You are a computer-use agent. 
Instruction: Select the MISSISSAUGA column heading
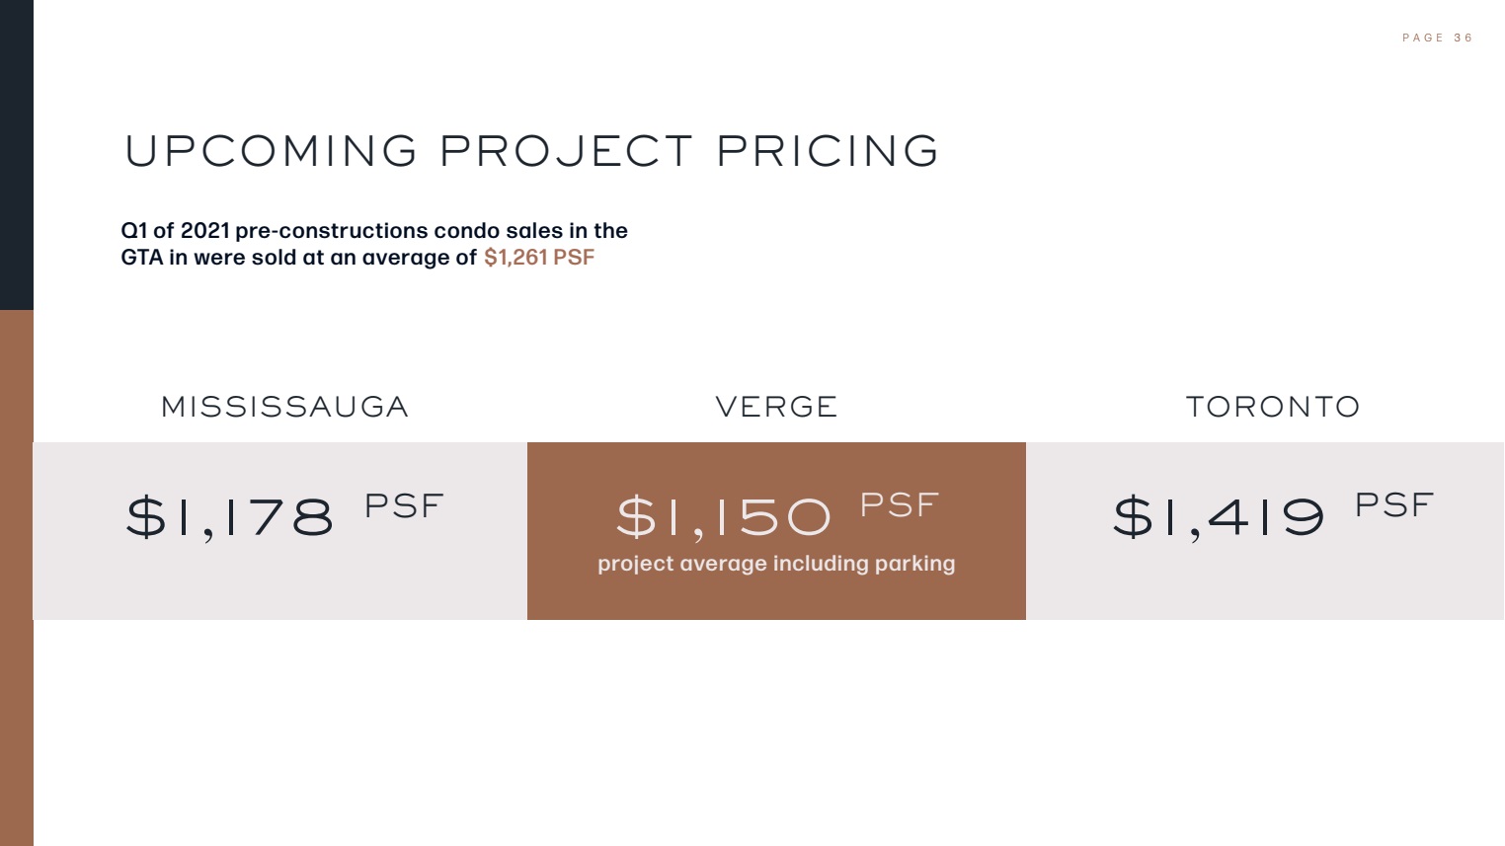284,407
